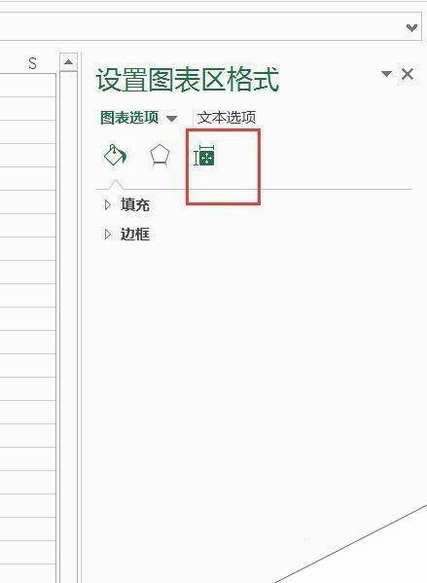Screen dimensions: 427x583
Task: Open the Effects pentagon icon tab
Action: click(x=160, y=156)
